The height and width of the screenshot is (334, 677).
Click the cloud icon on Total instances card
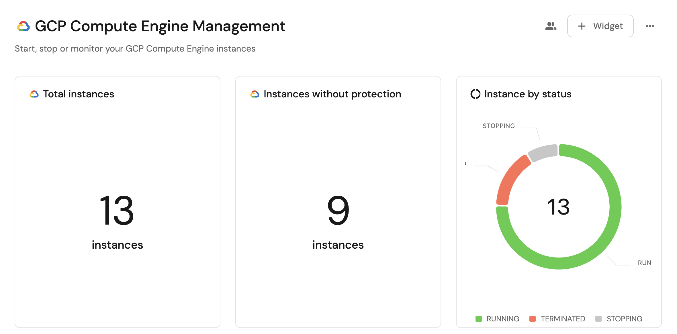point(34,94)
